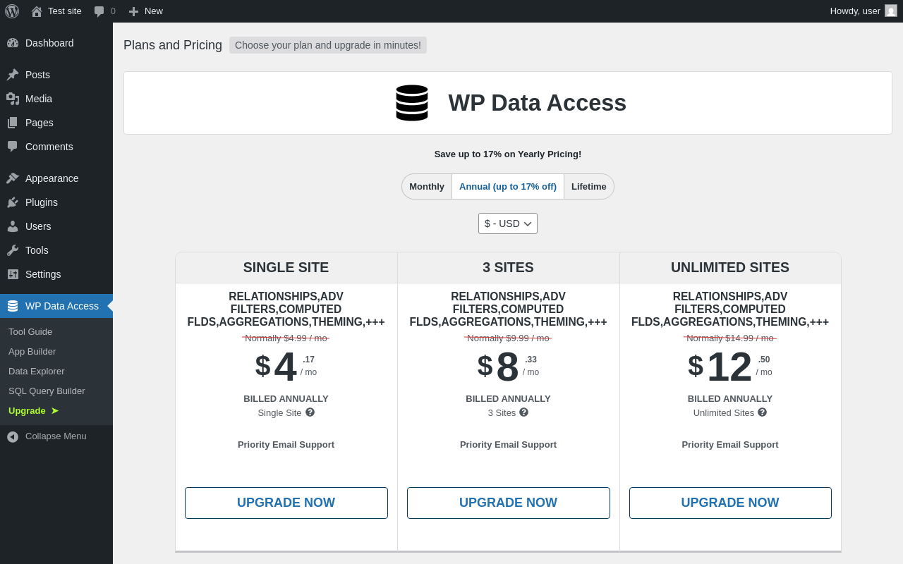Screen dimensions: 903x564
Task: Open the Appearance menu label
Action: [x=52, y=178]
